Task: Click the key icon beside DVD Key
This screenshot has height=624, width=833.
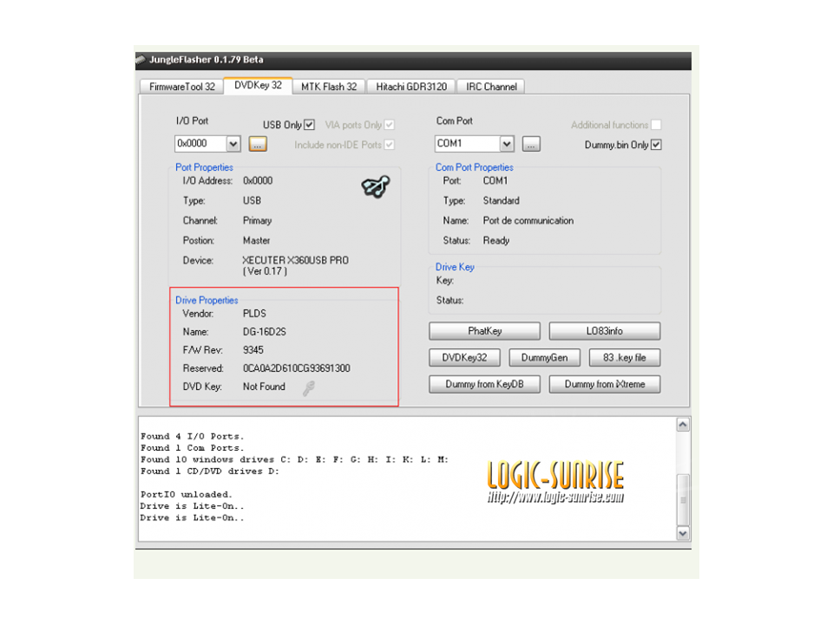Action: pyautogui.click(x=309, y=388)
